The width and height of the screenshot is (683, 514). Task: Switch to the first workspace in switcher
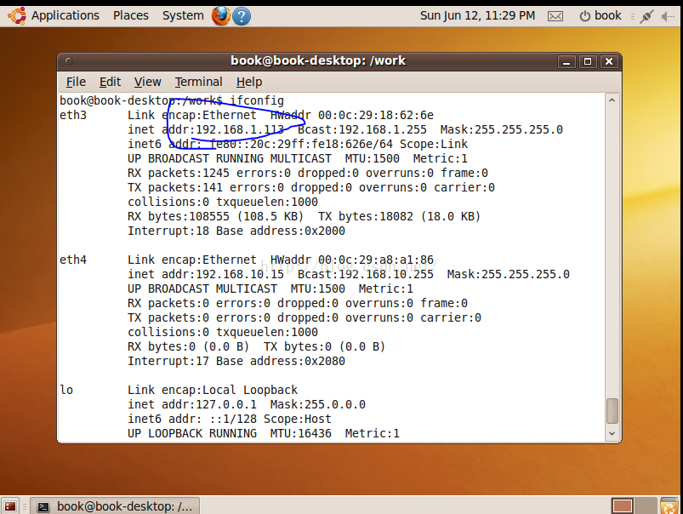(622, 506)
